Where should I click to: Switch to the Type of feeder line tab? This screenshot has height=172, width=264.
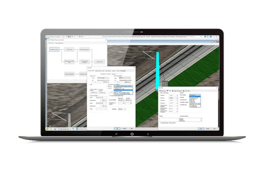coord(60,43)
